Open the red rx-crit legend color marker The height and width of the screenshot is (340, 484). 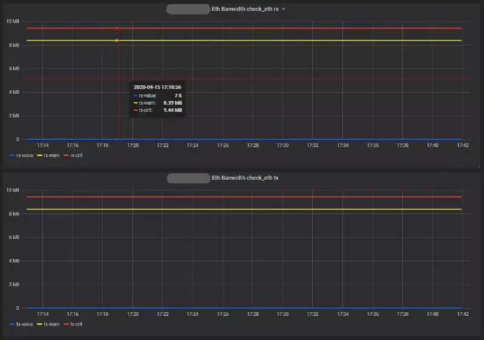pos(65,155)
